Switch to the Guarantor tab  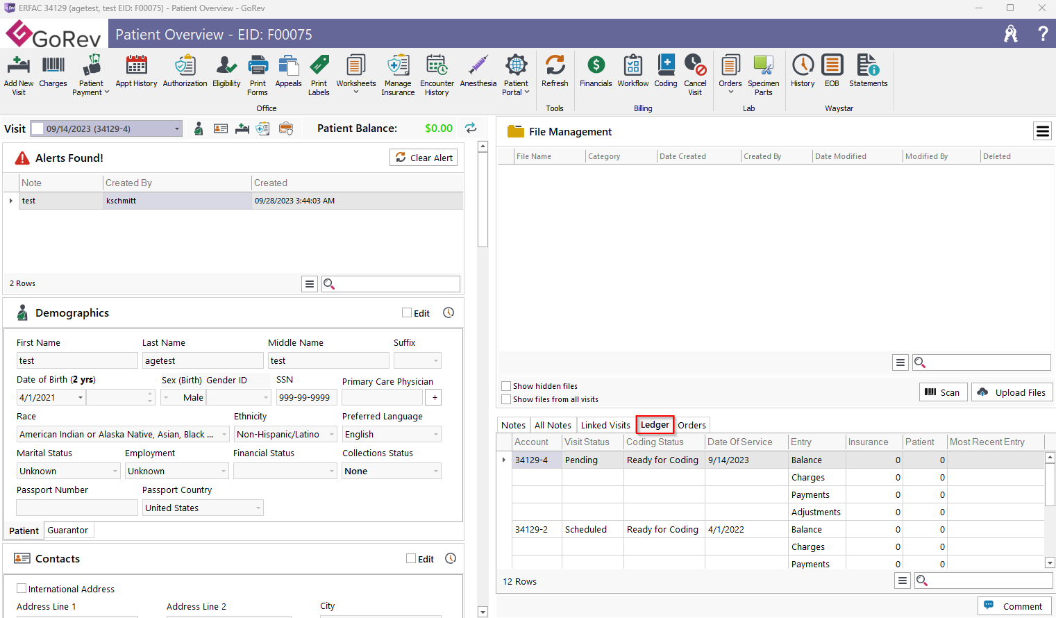pos(67,530)
